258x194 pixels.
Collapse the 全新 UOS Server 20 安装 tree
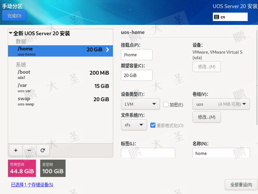[11, 33]
